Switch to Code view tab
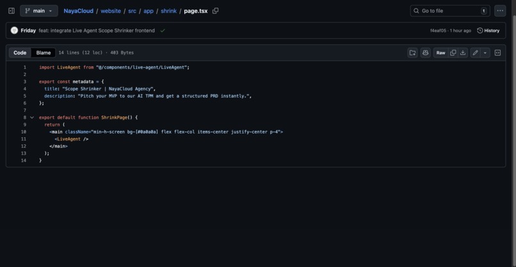516x267 pixels. (x=20, y=52)
